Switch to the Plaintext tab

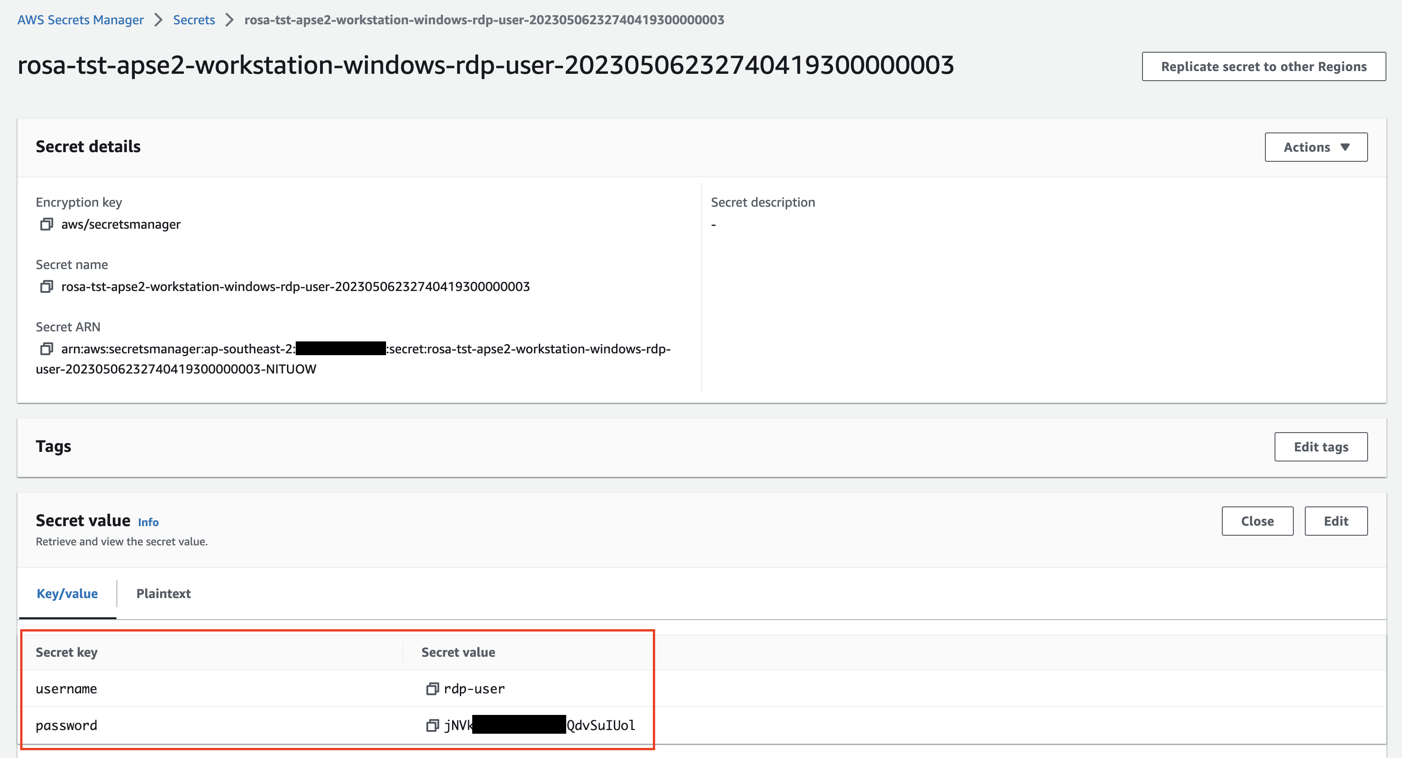coord(163,593)
